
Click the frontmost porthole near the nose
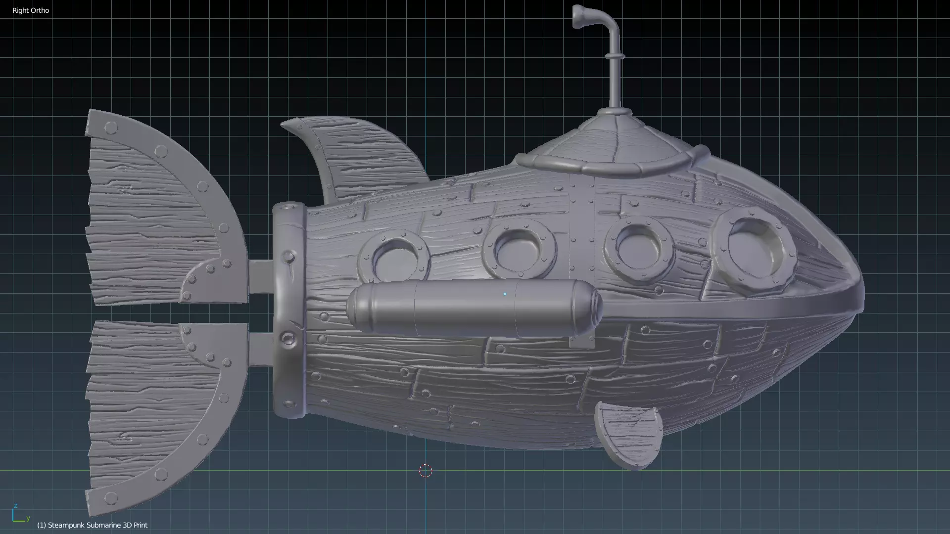coord(755,251)
